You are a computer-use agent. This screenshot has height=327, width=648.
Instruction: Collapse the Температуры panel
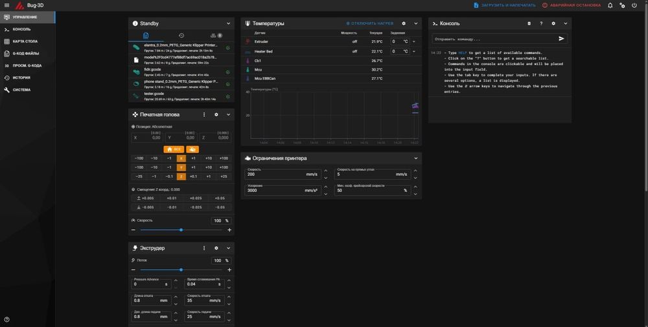(416, 23)
